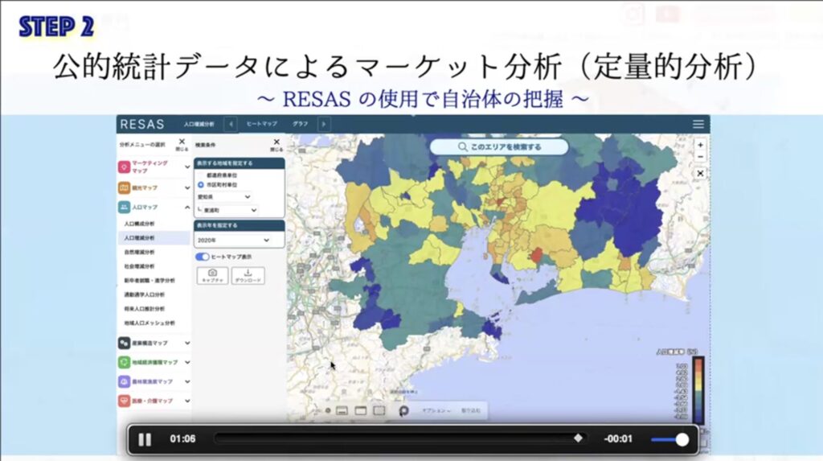Open the オプション dropdown in bottom toolbar

tap(436, 410)
